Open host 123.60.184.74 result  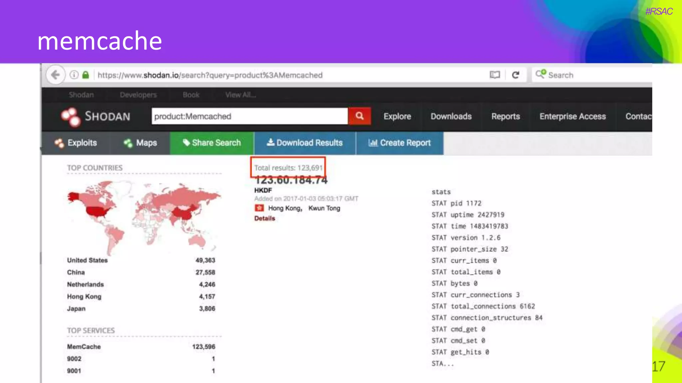[x=291, y=180]
